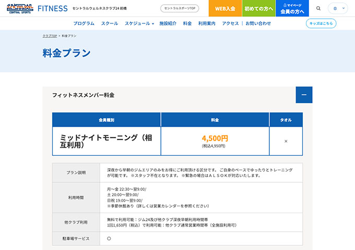Click the FITNESS header text

click(x=53, y=8)
